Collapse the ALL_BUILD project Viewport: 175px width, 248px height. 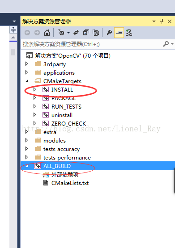[x=27, y=166]
